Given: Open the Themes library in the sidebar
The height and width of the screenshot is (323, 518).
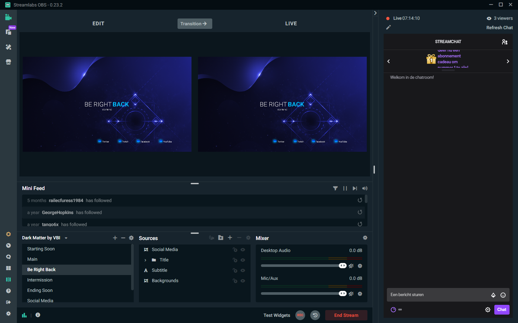Looking at the screenshot, I should tap(8, 47).
